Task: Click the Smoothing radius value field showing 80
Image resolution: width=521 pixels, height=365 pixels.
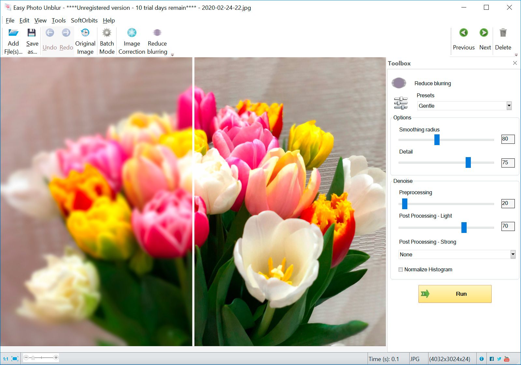Action: pyautogui.click(x=508, y=139)
